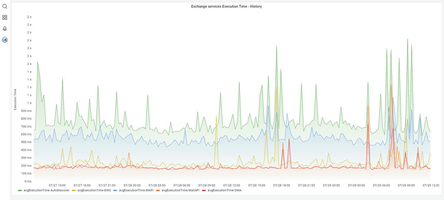
Task: Open the search icon in the sidebar
Action: (x=5, y=6)
